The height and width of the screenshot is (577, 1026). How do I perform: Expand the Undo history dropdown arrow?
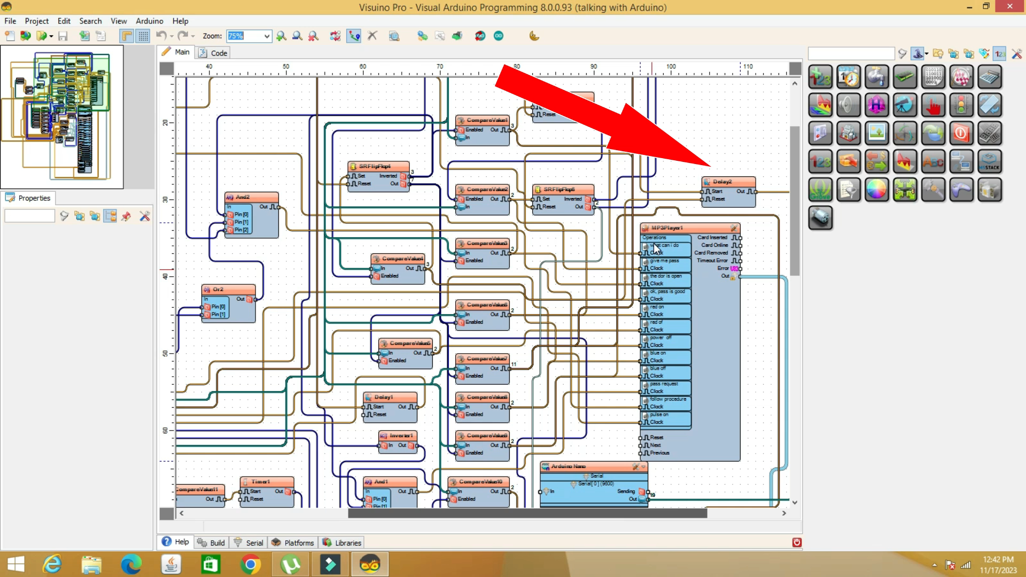(172, 36)
